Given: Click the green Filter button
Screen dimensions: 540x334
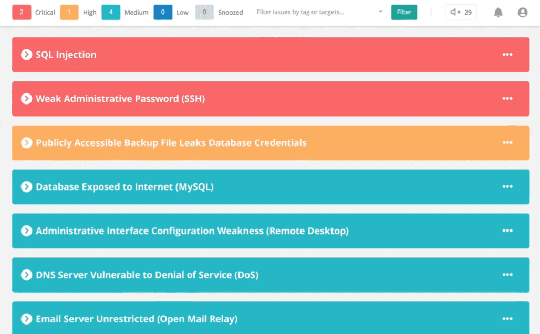Looking at the screenshot, I should (x=404, y=12).
